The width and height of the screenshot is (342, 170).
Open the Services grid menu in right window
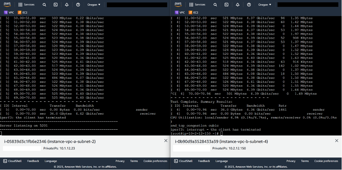[x=197, y=5]
